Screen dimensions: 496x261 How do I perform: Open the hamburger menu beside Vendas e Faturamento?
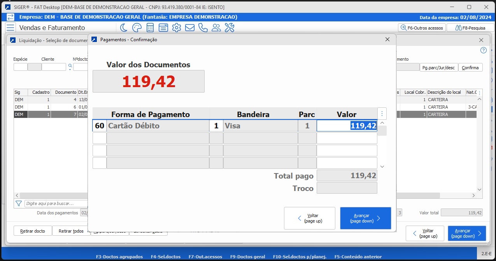[x=11, y=28]
